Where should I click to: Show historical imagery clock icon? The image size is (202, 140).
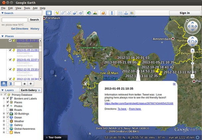89,13
